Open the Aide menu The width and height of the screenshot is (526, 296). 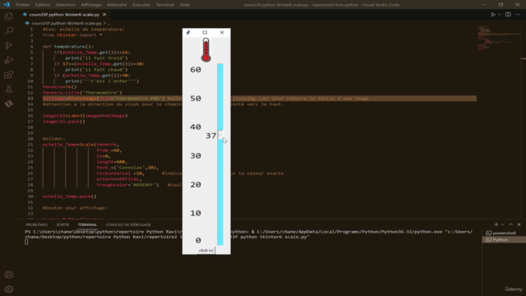tap(184, 5)
